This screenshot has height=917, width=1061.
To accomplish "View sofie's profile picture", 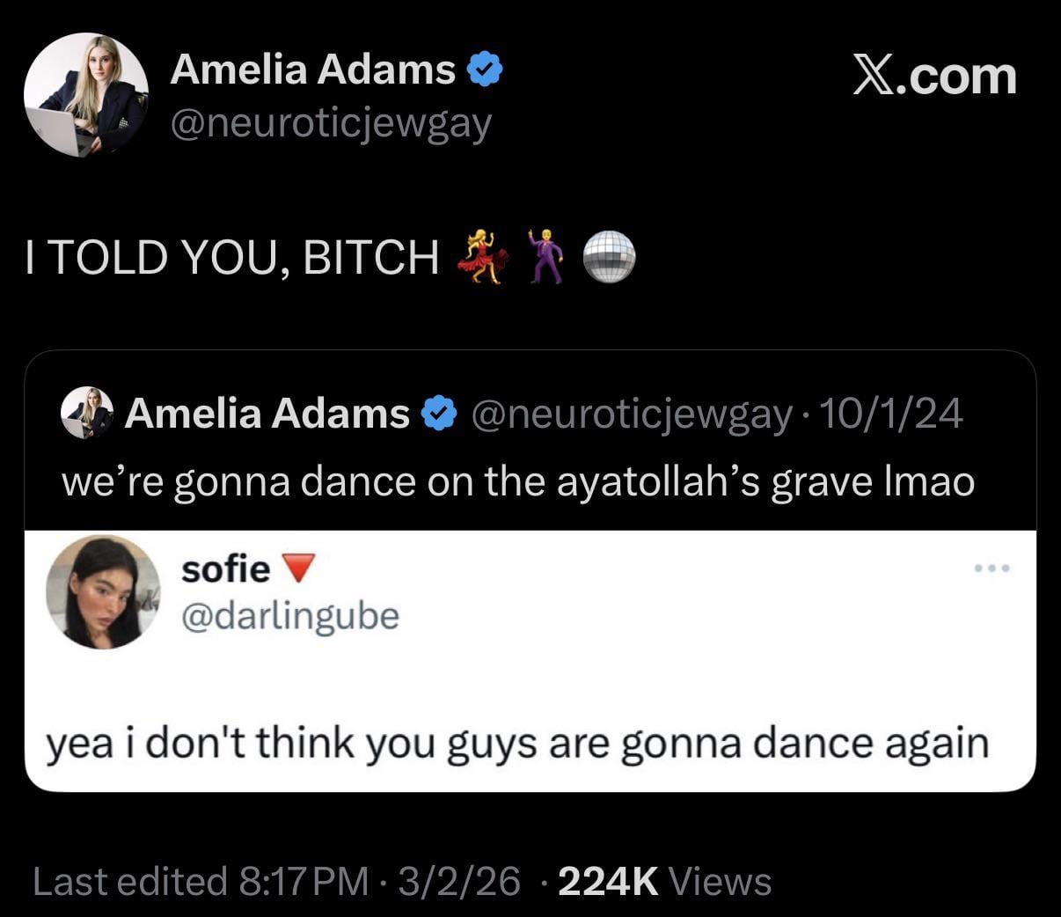I will pos(103,592).
